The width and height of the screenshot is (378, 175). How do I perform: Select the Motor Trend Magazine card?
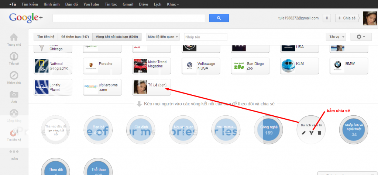pyautogui.click(x=151, y=66)
